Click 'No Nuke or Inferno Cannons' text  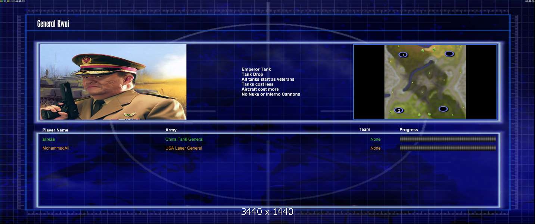tap(271, 94)
